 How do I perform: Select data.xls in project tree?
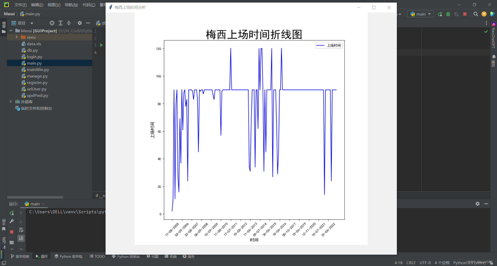34,44
